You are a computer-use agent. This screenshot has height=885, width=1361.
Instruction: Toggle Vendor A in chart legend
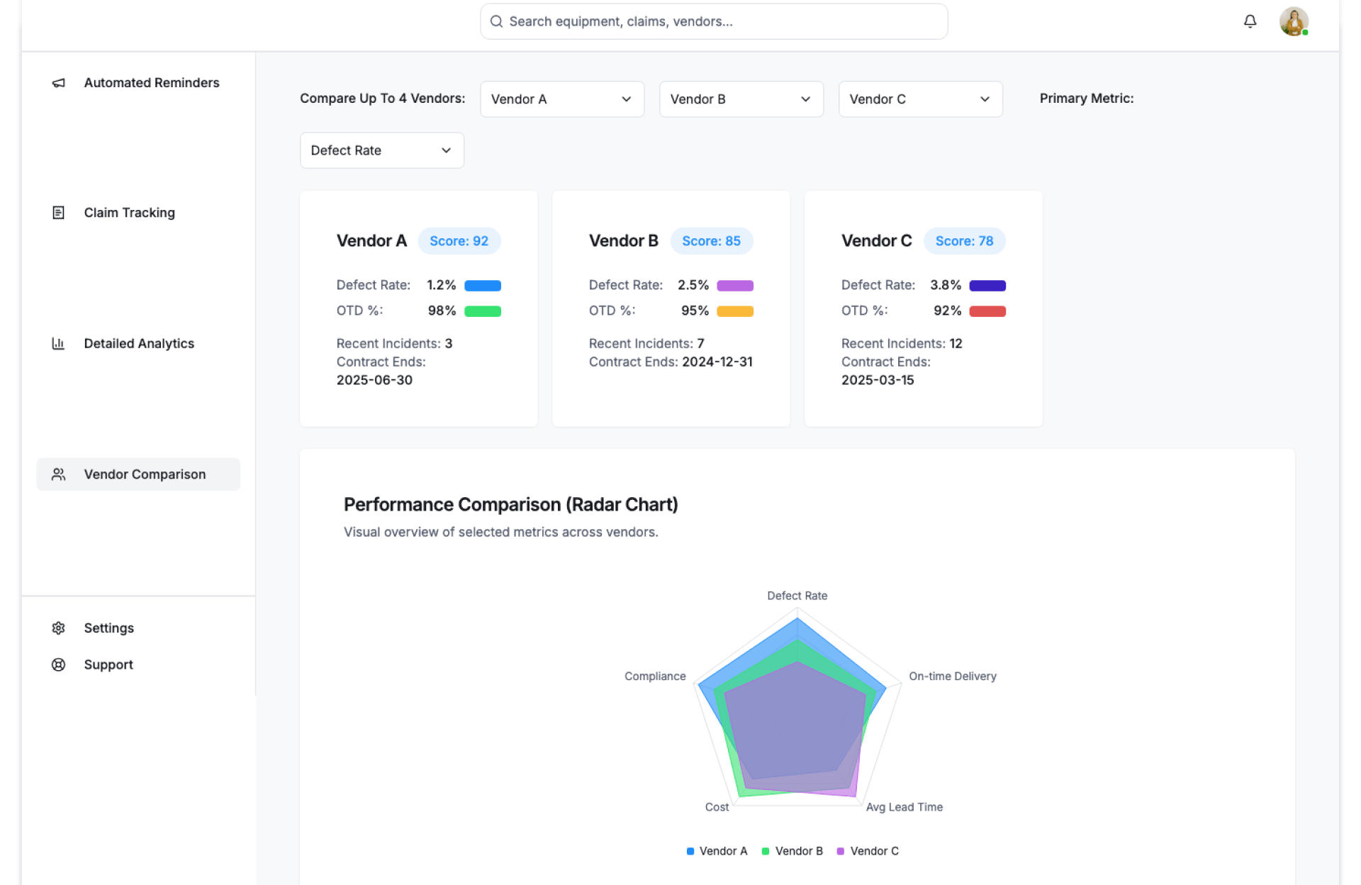(717, 851)
